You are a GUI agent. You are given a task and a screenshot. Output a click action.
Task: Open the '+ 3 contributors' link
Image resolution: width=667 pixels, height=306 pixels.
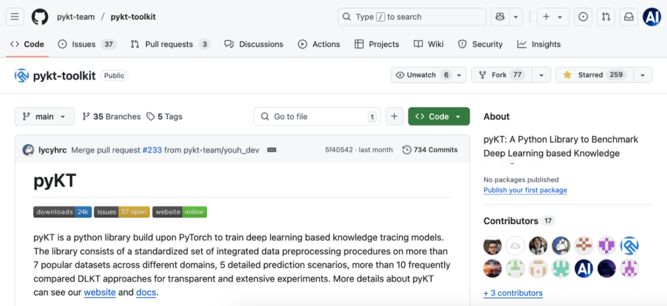tap(513, 293)
